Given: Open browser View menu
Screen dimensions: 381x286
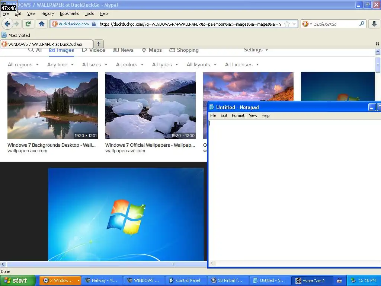Looking at the screenshot, I should coord(31,13).
